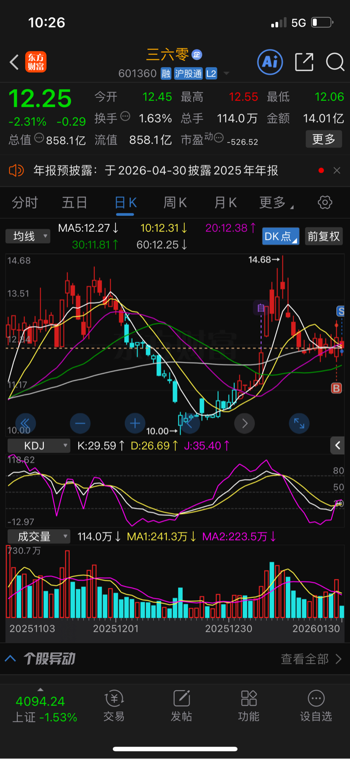
Task: Zoom in chart with plus icon
Action: click(135, 424)
